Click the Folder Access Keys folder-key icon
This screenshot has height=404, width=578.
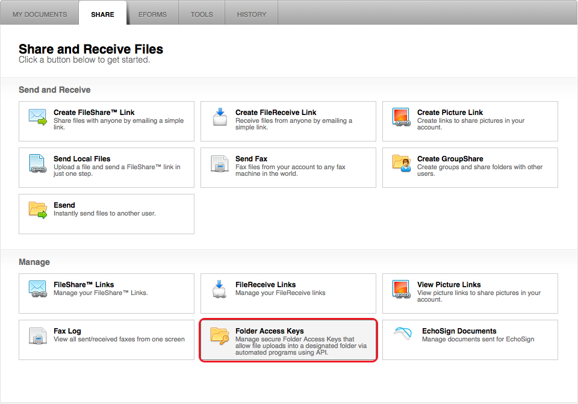pyautogui.click(x=220, y=335)
